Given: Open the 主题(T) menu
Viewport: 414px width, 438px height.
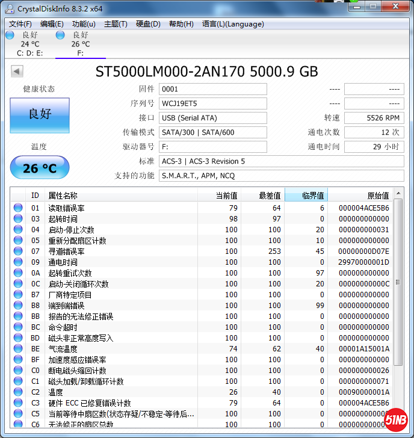Looking at the screenshot, I should [116, 24].
